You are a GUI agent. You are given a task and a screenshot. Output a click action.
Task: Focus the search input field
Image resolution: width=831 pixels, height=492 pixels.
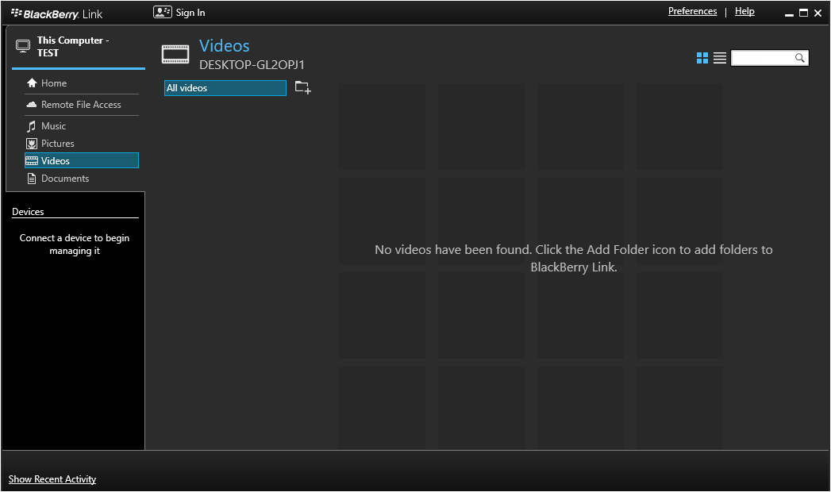click(762, 58)
